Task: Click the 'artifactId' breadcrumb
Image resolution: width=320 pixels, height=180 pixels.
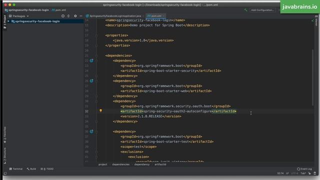Action: tap(160, 164)
